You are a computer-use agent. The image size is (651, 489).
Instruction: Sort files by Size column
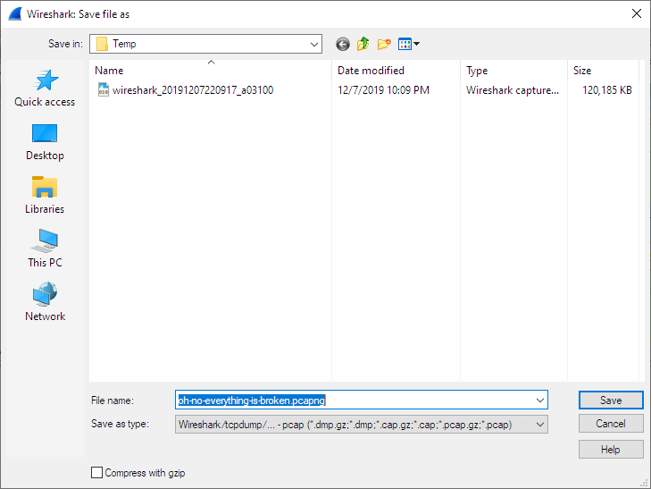tap(582, 71)
